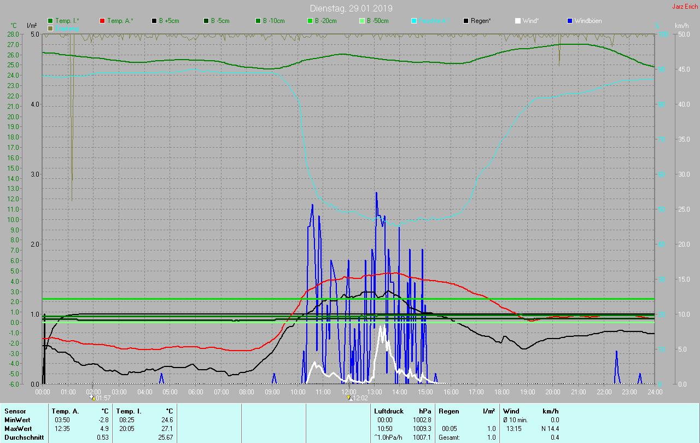Click the light green B -50cm legend square
Image resolution: width=700 pixels, height=443 pixels.
point(362,21)
